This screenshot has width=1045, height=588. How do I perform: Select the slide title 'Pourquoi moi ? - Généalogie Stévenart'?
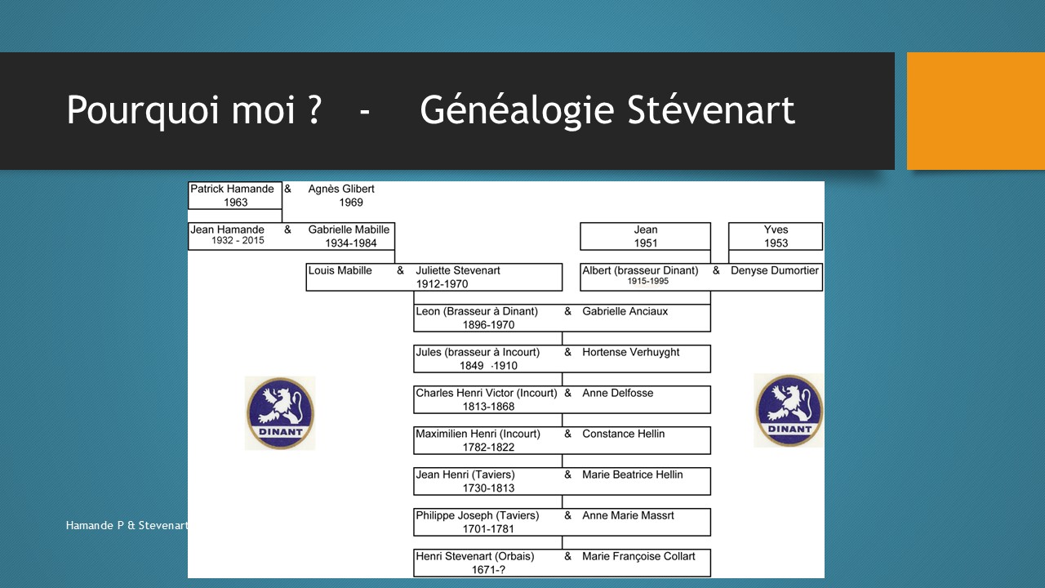click(430, 109)
